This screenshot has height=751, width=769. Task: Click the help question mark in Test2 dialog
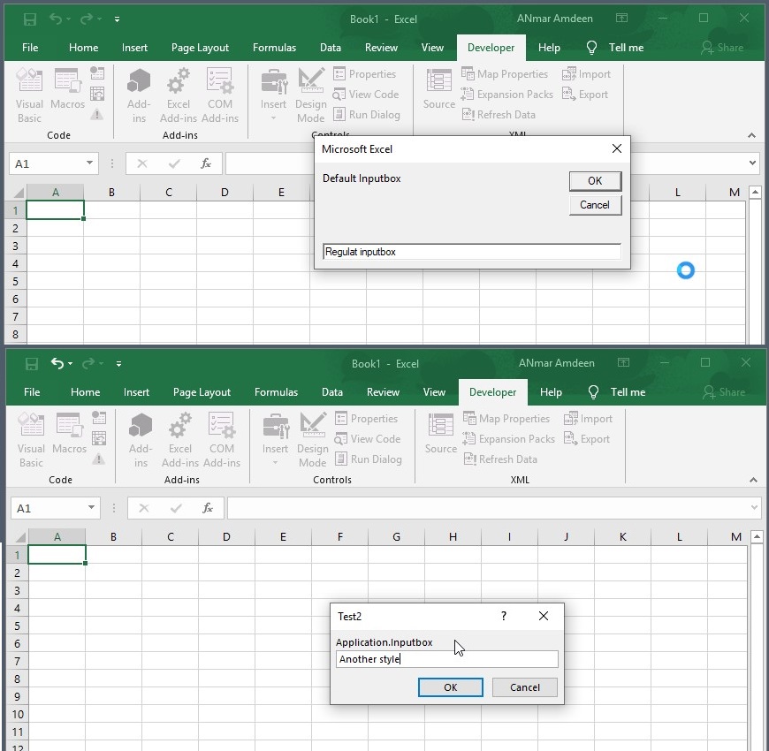[504, 616]
